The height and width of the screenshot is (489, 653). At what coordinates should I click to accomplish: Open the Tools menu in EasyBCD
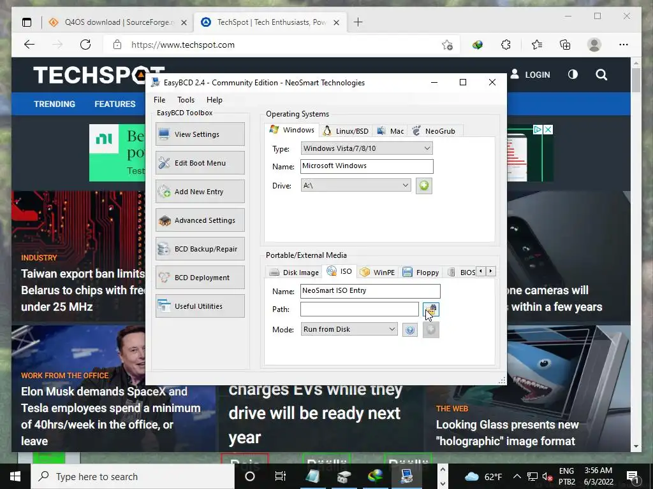tap(186, 100)
